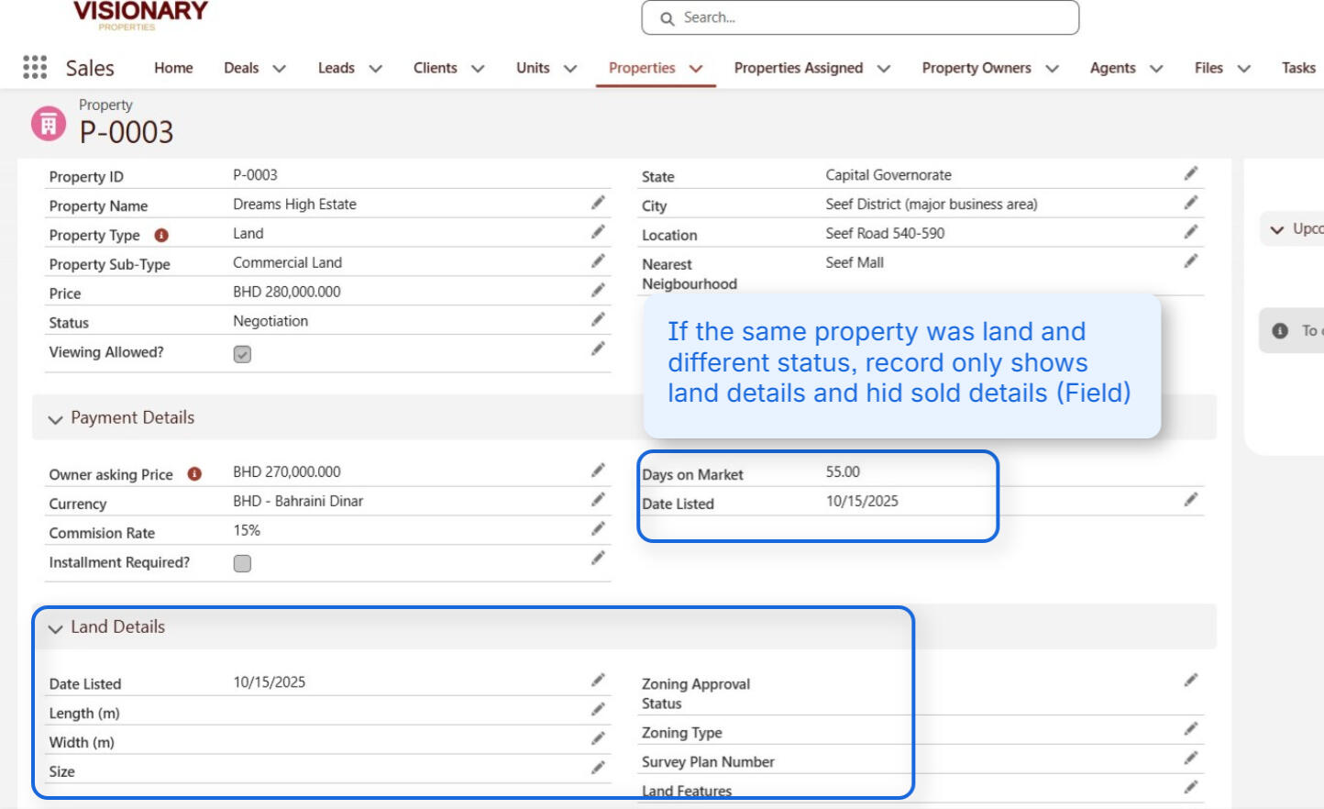Edit Property Name using its pencil icon

599,202
